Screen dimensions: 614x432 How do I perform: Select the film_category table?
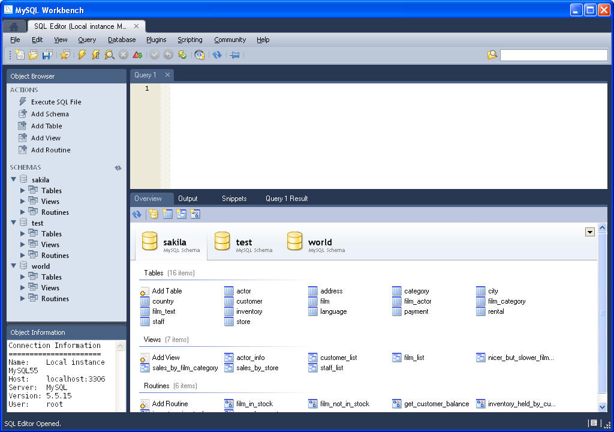click(x=501, y=301)
